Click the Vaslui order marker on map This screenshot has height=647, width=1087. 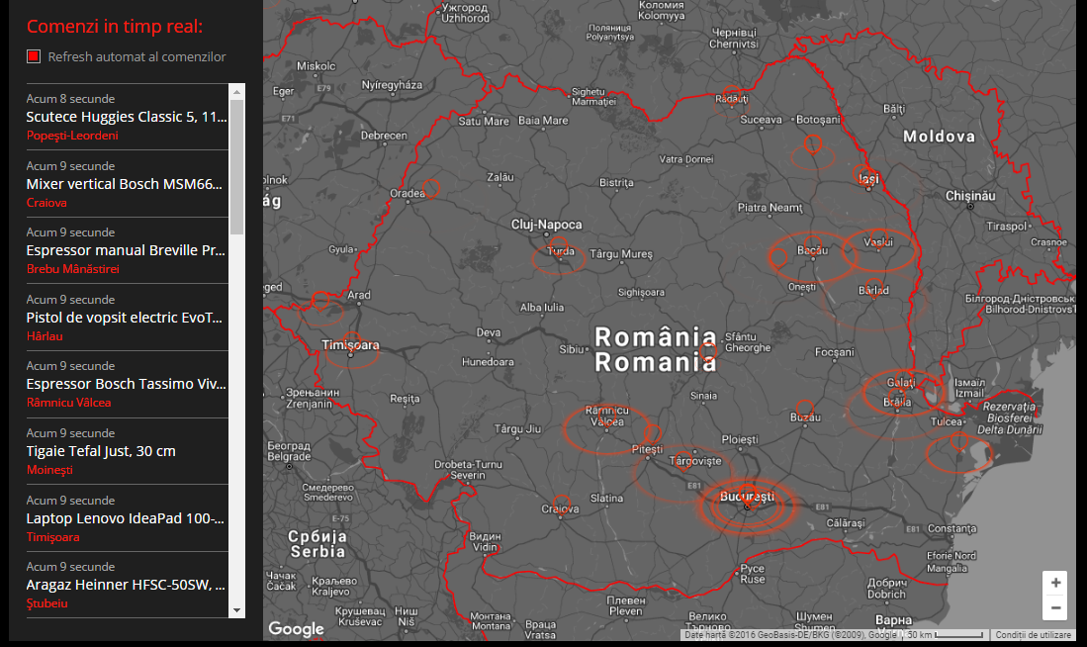pos(879,237)
